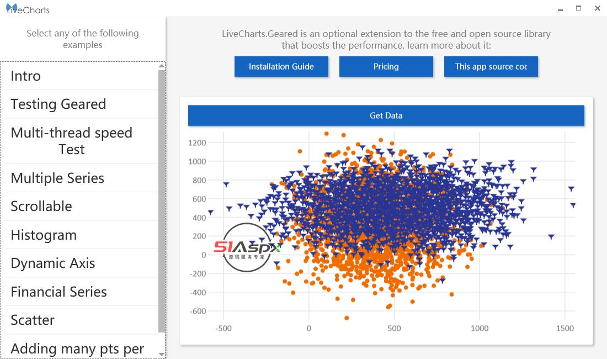Click the 0 x-axis label
Screen dimensions: 607x359
tap(309, 329)
